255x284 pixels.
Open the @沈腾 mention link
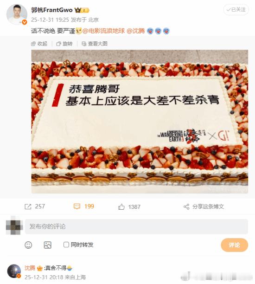point(136,31)
